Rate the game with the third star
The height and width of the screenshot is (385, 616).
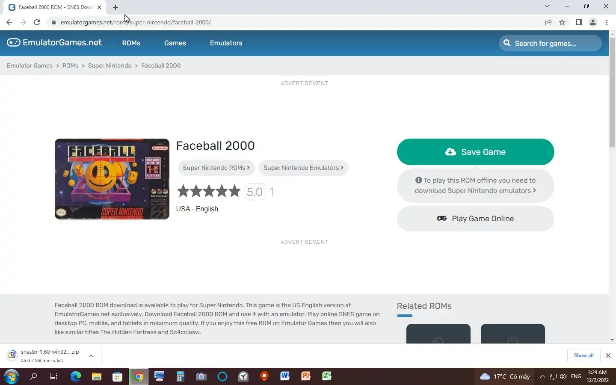pyautogui.click(x=209, y=191)
